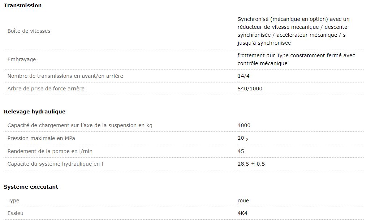The height and width of the screenshot is (220, 375).
Task: Click the roue type value
Action: (x=243, y=201)
